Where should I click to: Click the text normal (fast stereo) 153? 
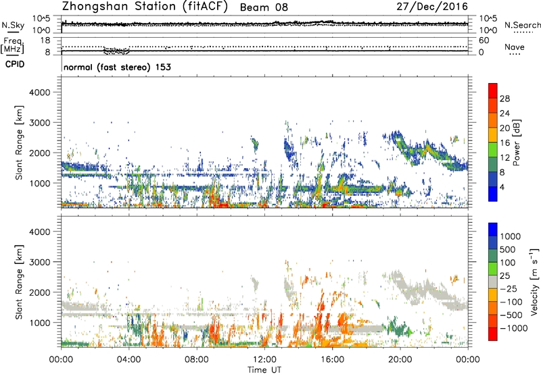(117, 67)
